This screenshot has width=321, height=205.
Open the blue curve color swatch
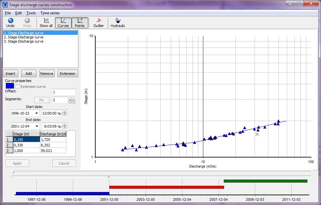click(x=10, y=86)
